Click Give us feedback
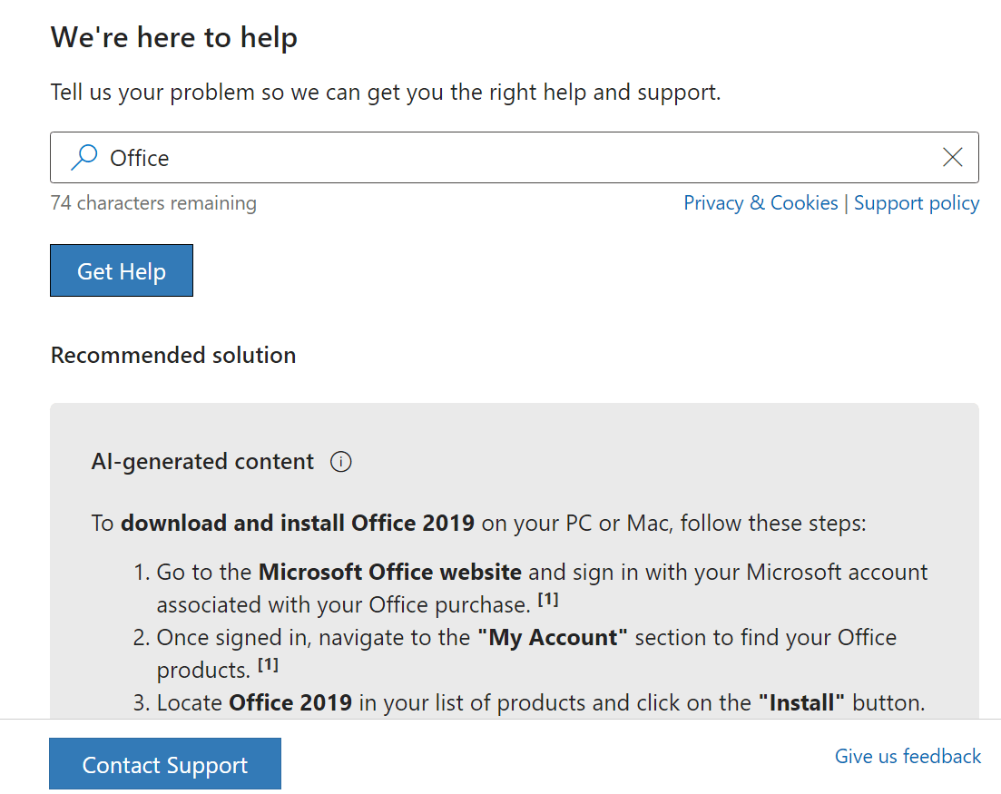 click(908, 756)
